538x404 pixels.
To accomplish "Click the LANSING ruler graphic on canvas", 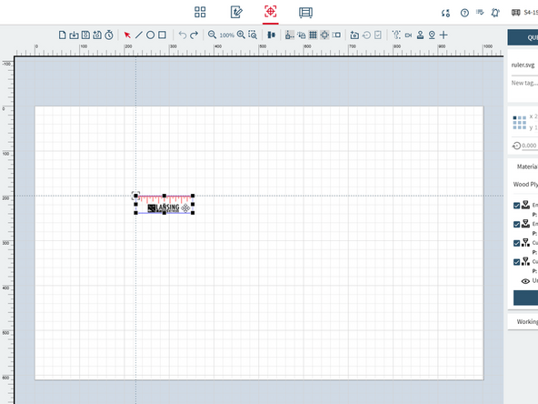I will click(164, 205).
